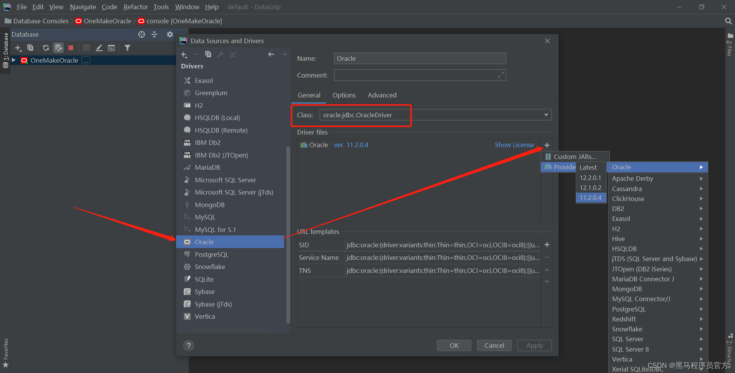Click the OK button
Viewport: 735px width, 373px height.
tap(454, 345)
